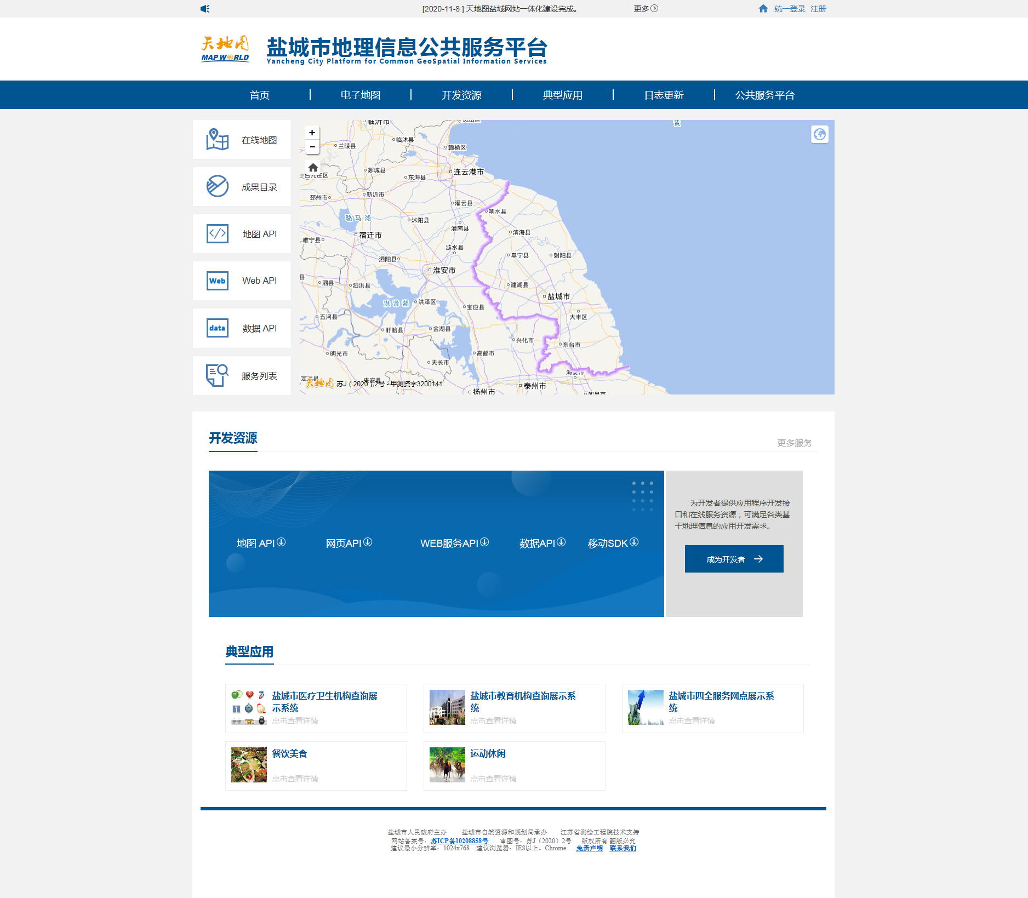The height and width of the screenshot is (898, 1028).
Task: Expand the 网页API download arrow
Action: (x=368, y=542)
